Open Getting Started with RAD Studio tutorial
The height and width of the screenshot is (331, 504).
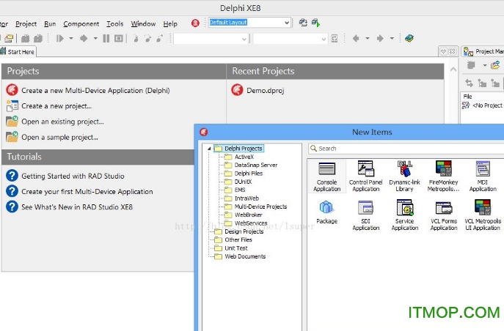click(73, 176)
